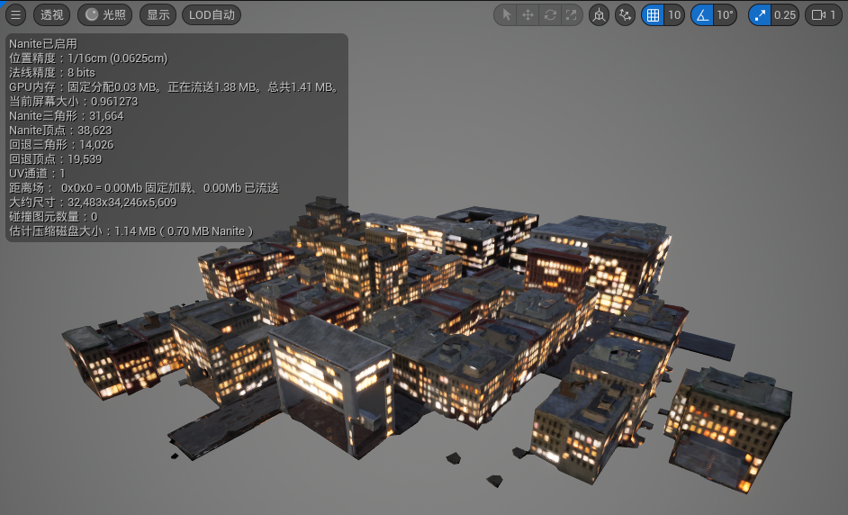Click the 距离场 distance field line
This screenshot has width=848, height=515.
tap(144, 187)
